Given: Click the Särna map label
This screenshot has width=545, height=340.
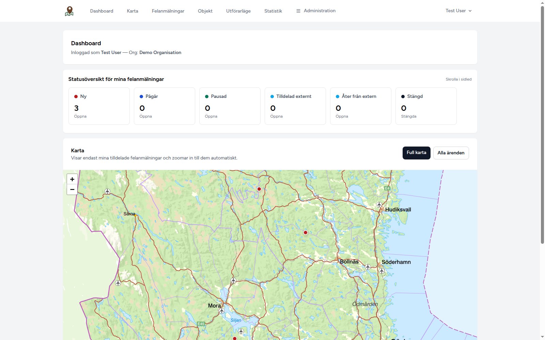Looking at the screenshot, I should click(129, 214).
